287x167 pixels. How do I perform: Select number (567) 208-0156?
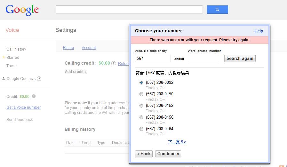point(141,117)
